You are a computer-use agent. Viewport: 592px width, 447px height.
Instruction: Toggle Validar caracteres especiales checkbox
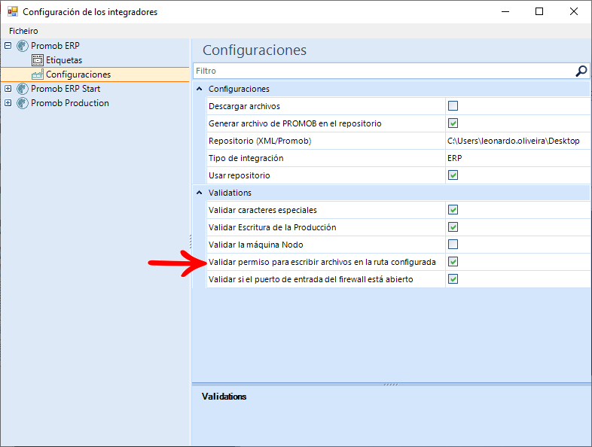tap(453, 210)
